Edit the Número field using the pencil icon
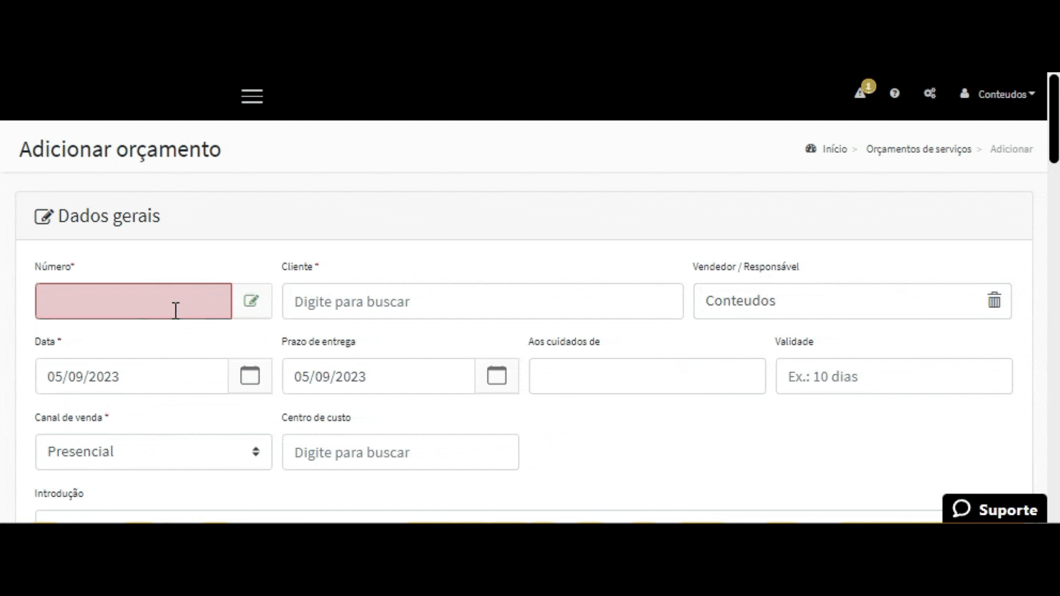 click(251, 301)
